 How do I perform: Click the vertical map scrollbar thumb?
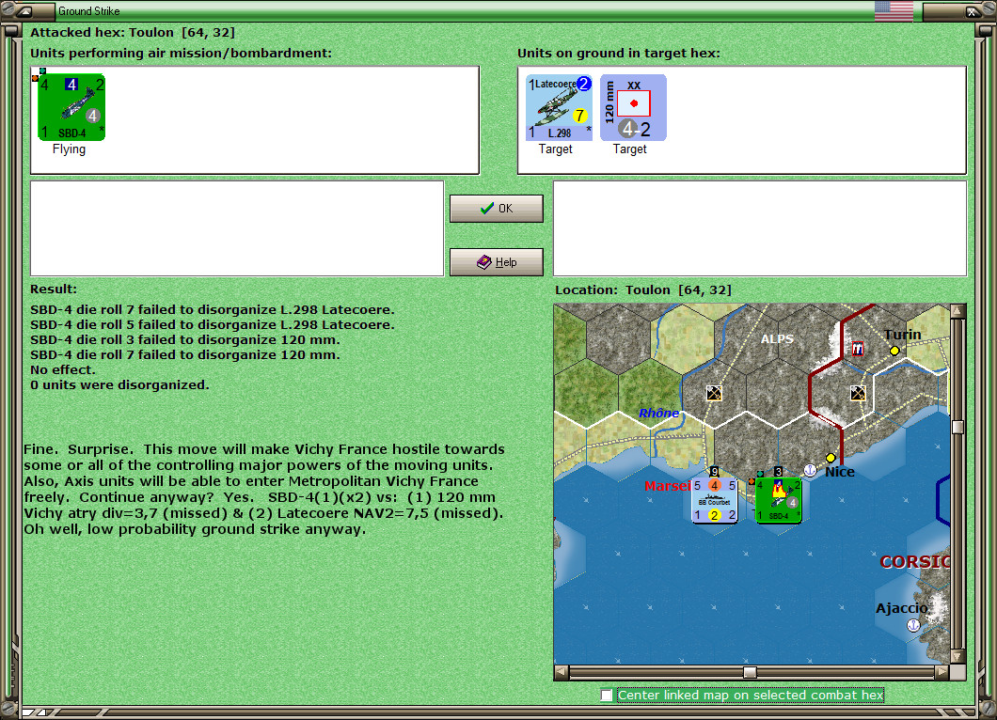point(958,427)
